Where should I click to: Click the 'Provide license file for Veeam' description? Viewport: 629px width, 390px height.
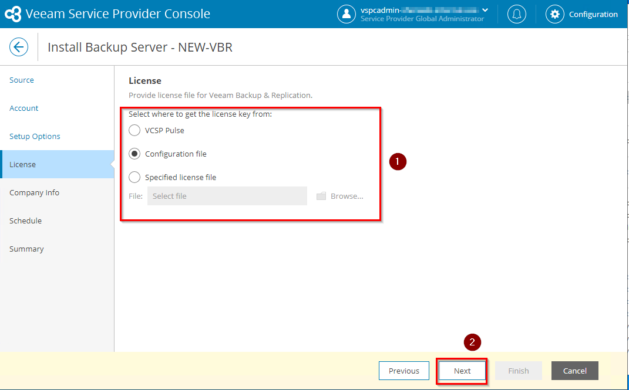(x=220, y=95)
